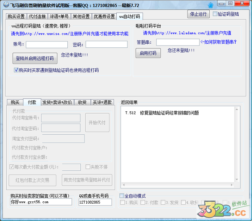Click the max payment amount field

72,167
